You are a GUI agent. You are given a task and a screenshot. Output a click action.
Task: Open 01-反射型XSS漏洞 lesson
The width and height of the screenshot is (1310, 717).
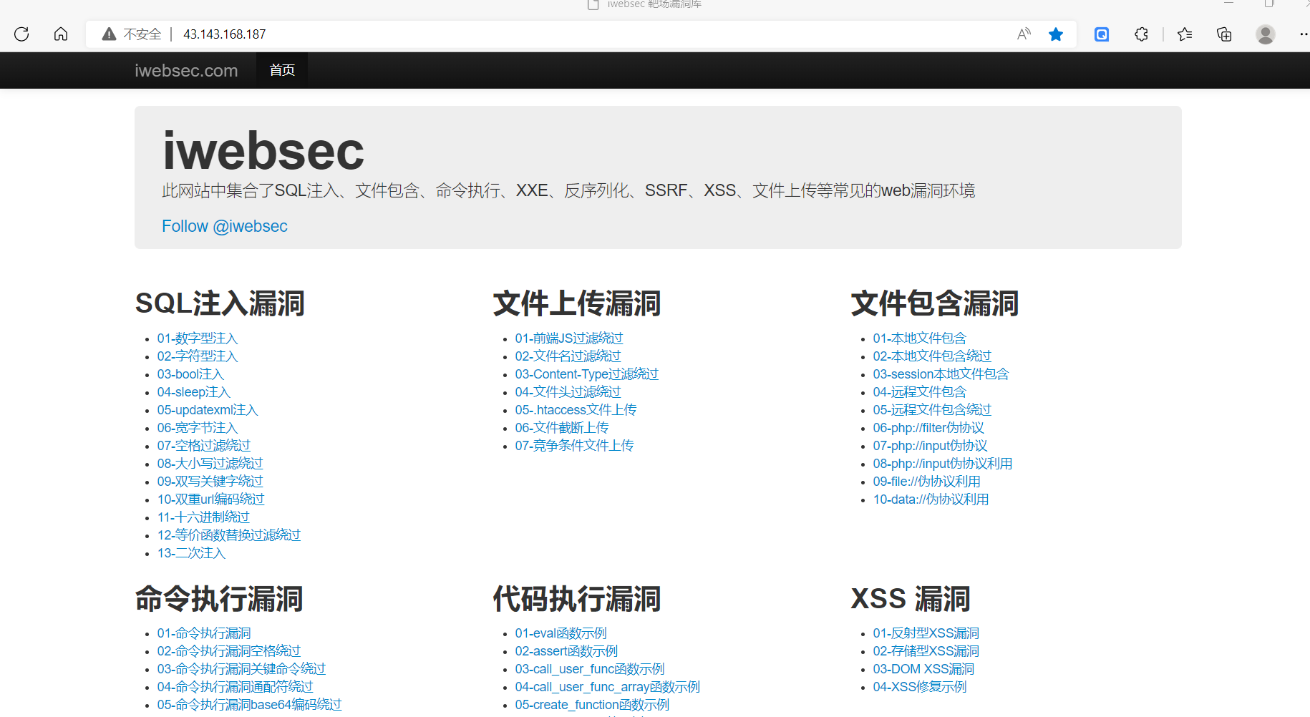coord(926,633)
